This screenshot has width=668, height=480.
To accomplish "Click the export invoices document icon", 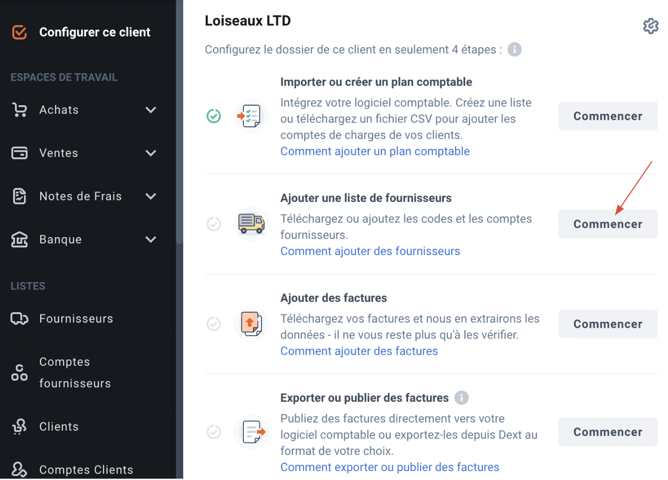I will 251,432.
